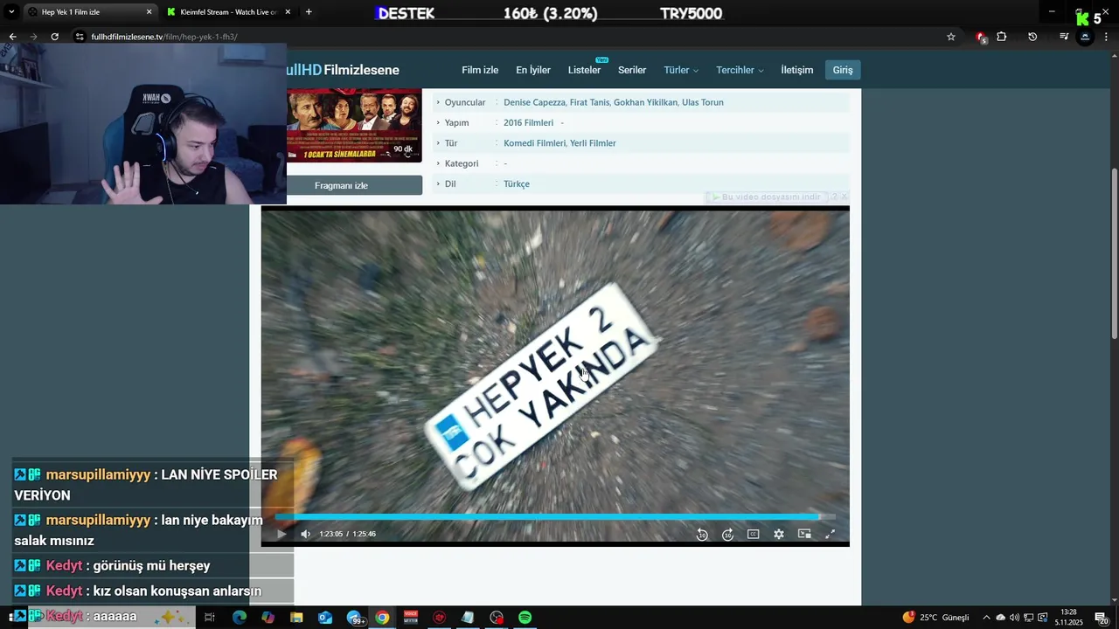Open Chrome extensions puzzle icon
The width and height of the screenshot is (1119, 629).
(x=1002, y=37)
